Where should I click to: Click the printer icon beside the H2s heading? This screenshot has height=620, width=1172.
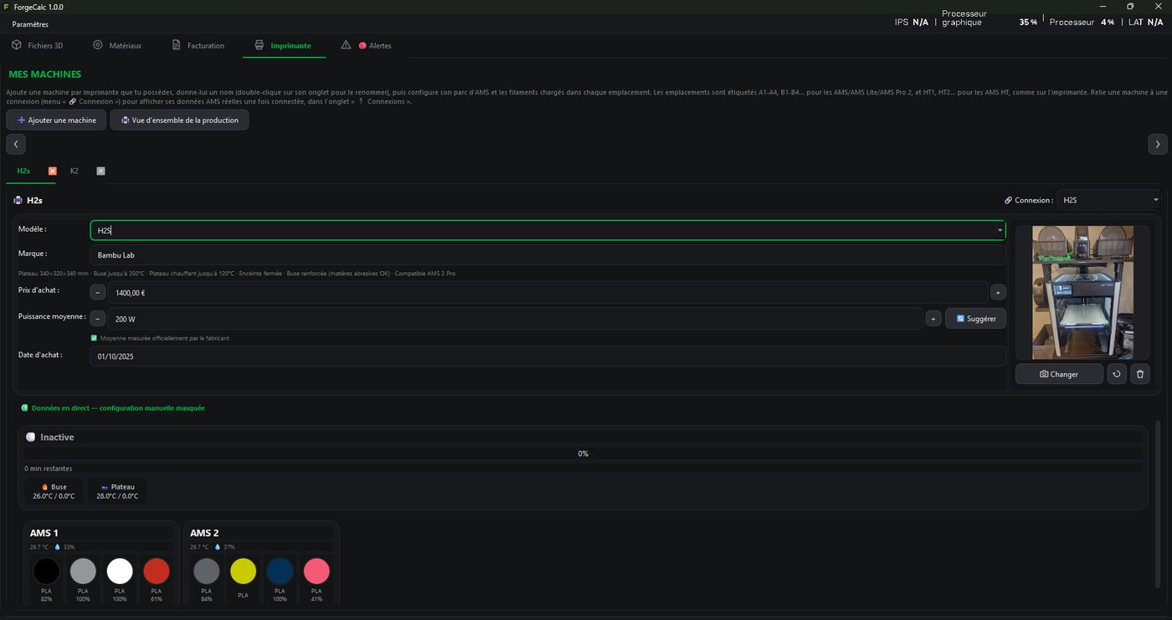(18, 201)
